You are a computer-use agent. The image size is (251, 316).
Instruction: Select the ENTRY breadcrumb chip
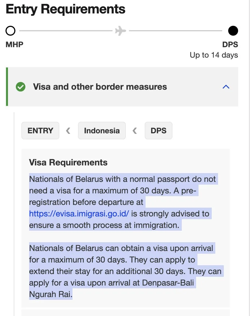[40, 131]
